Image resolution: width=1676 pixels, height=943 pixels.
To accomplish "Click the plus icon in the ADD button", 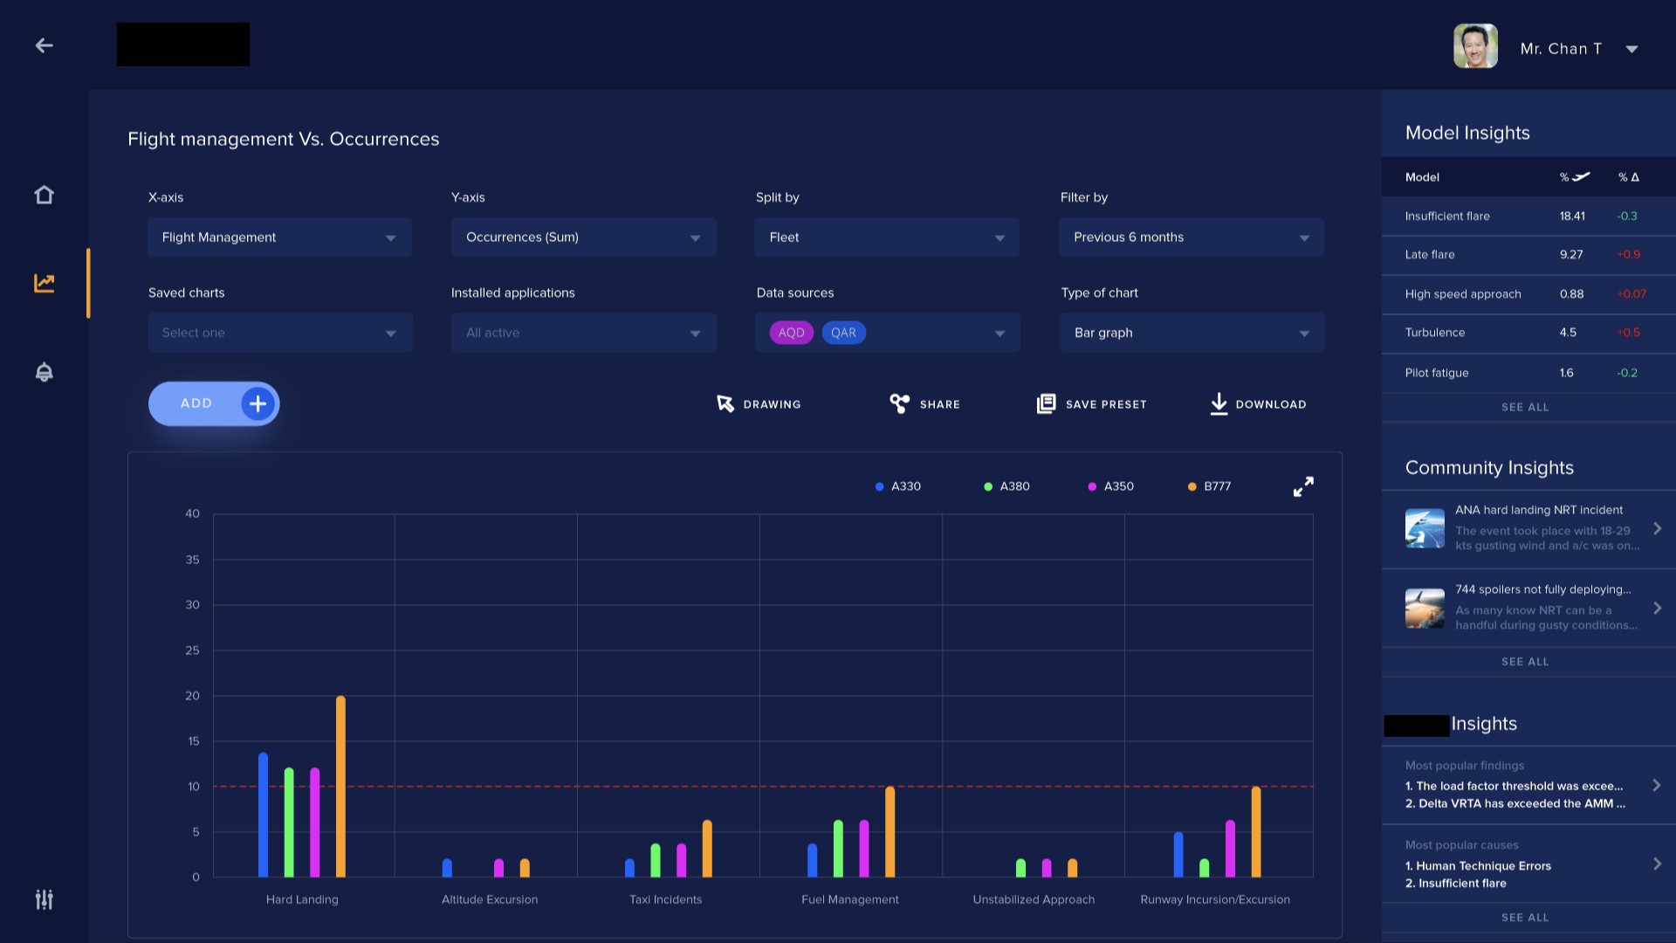I will pyautogui.click(x=258, y=403).
